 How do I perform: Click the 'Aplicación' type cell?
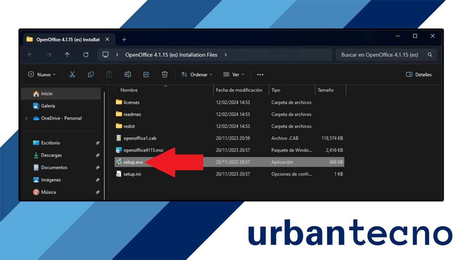point(282,162)
